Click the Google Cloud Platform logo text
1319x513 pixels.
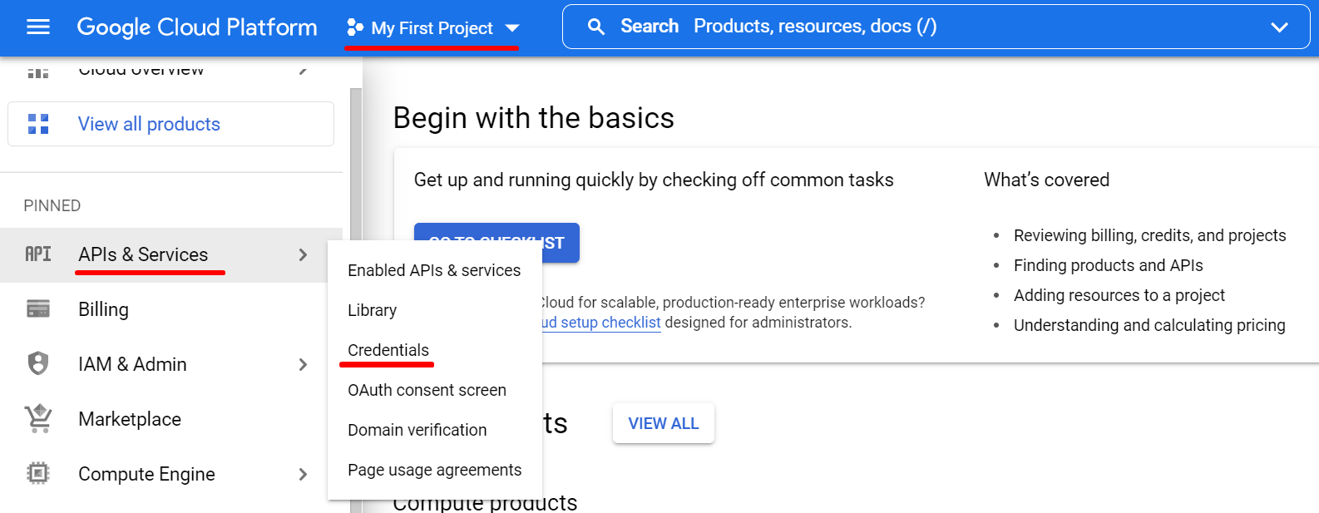[x=197, y=27]
